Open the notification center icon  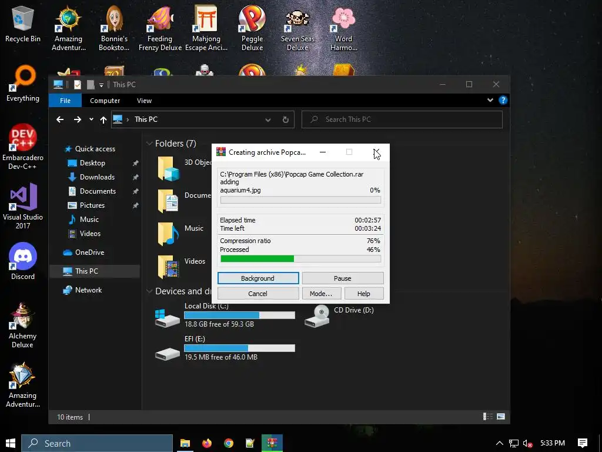583,443
